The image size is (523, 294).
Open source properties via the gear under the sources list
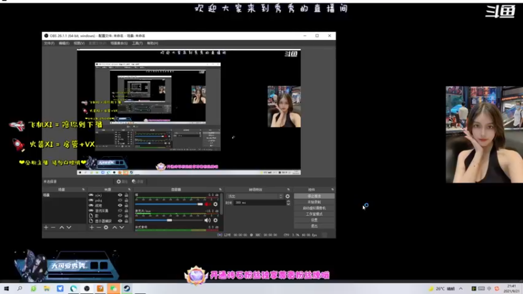point(106,227)
